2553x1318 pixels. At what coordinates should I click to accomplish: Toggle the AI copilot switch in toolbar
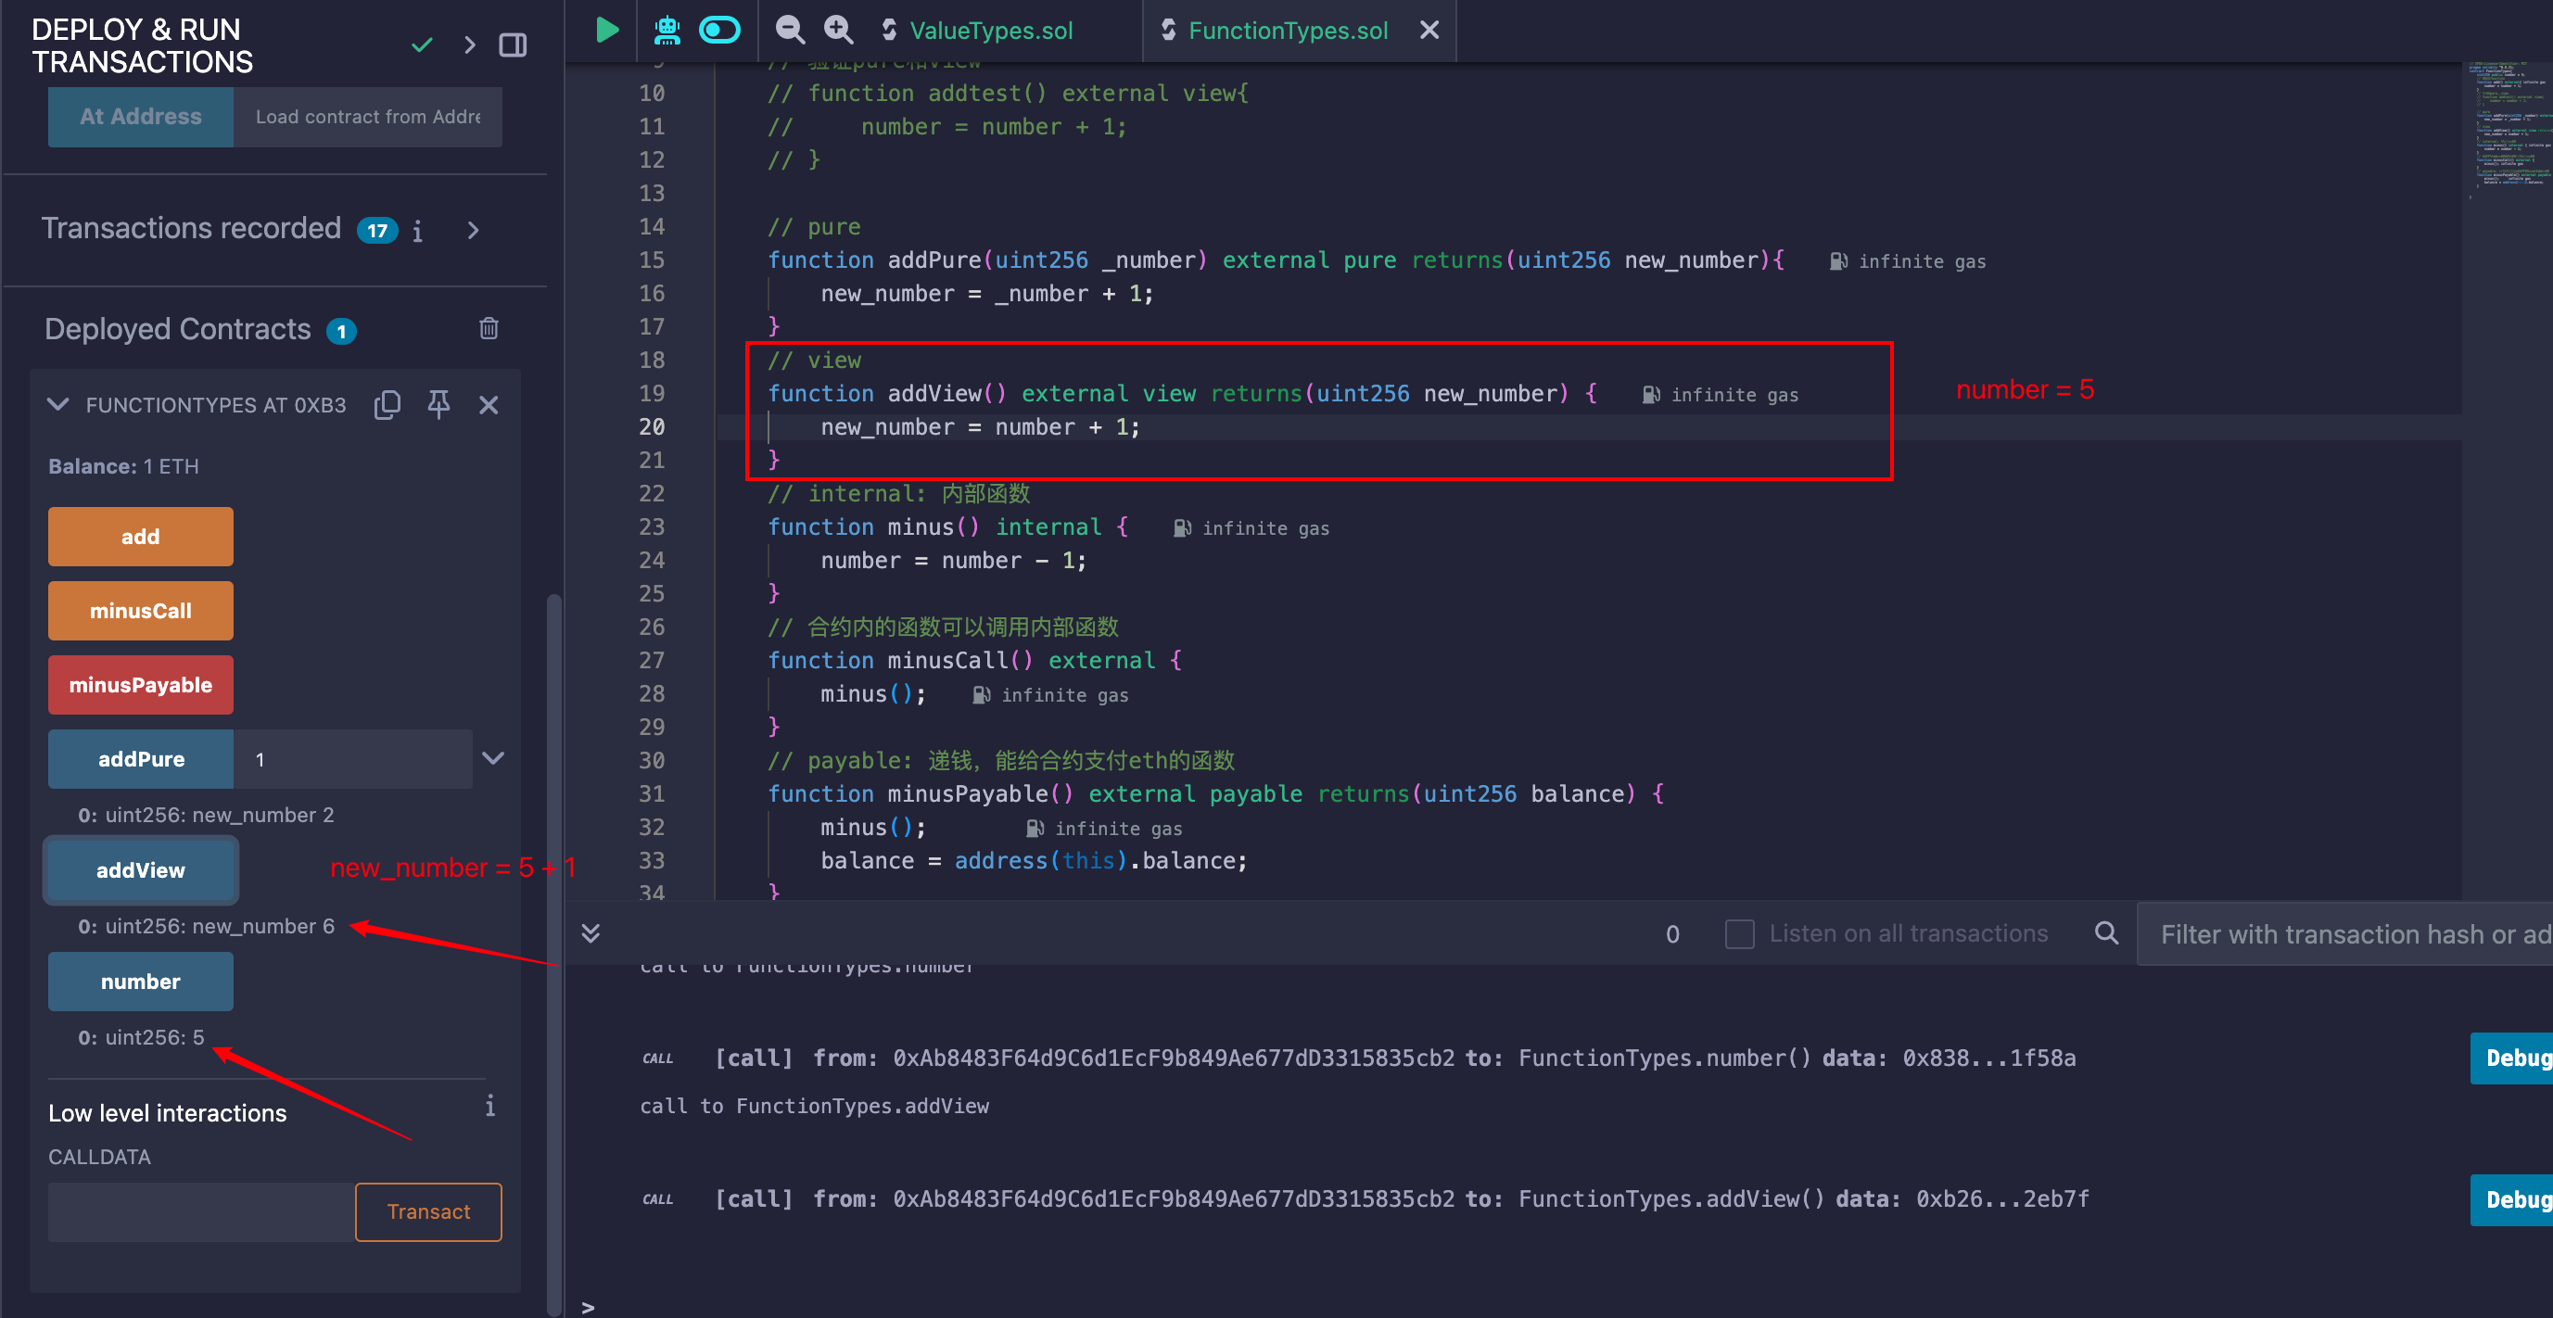pyautogui.click(x=719, y=30)
